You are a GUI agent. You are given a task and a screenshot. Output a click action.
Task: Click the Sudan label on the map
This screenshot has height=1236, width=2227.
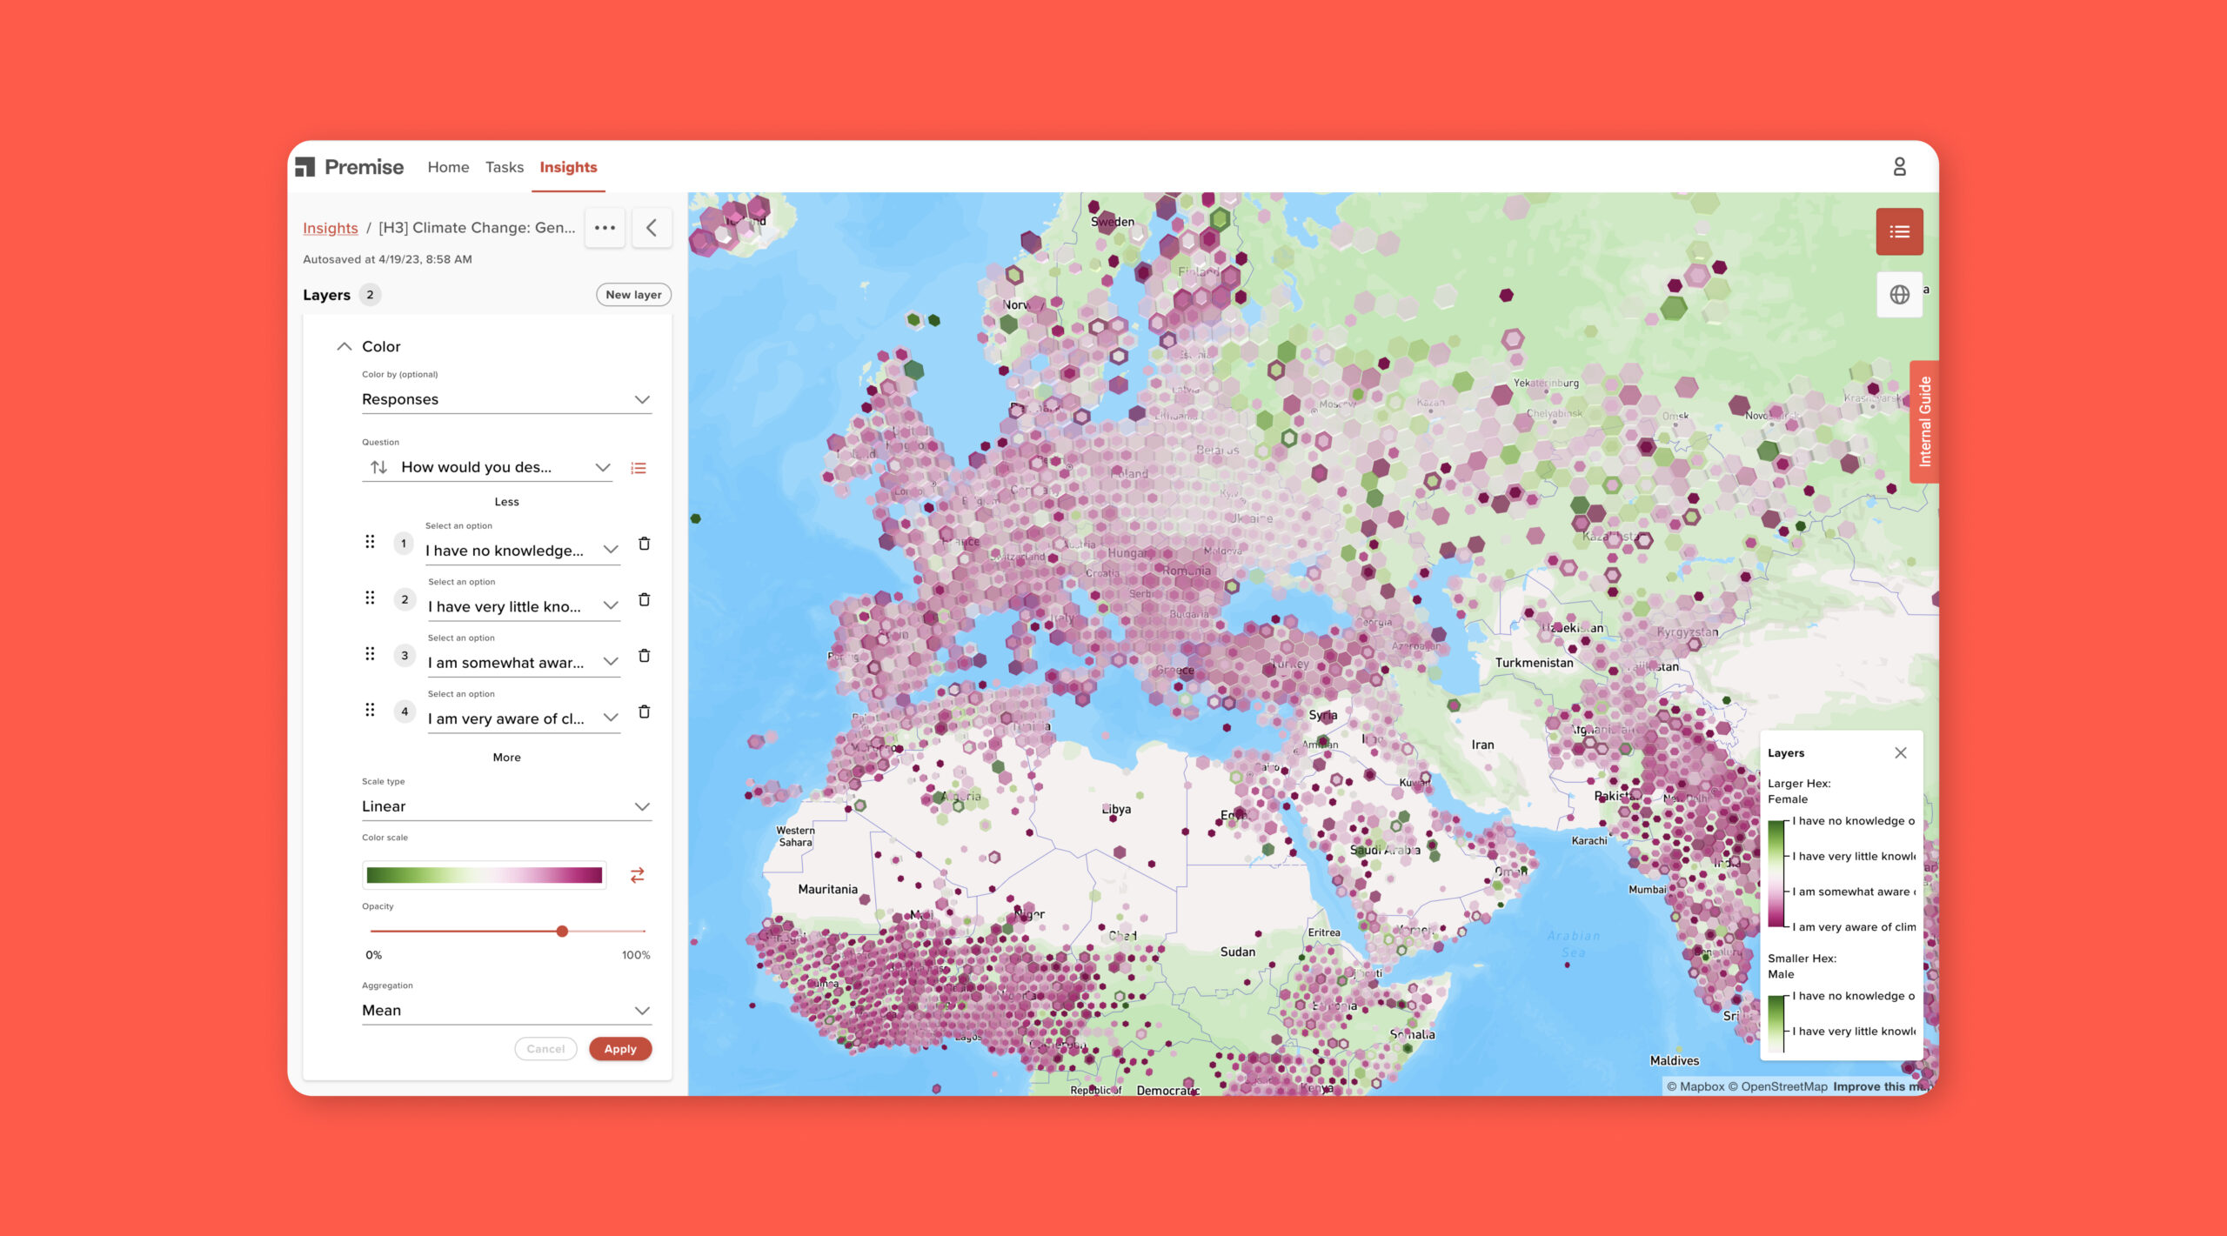(x=1237, y=952)
